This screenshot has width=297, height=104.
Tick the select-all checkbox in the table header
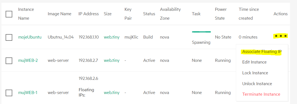pyautogui.click(x=9, y=14)
